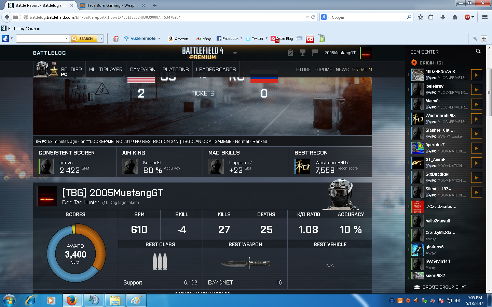The width and height of the screenshot is (492, 307).
Task: Click CREATE GROUP CHAT button
Action: tap(440, 287)
